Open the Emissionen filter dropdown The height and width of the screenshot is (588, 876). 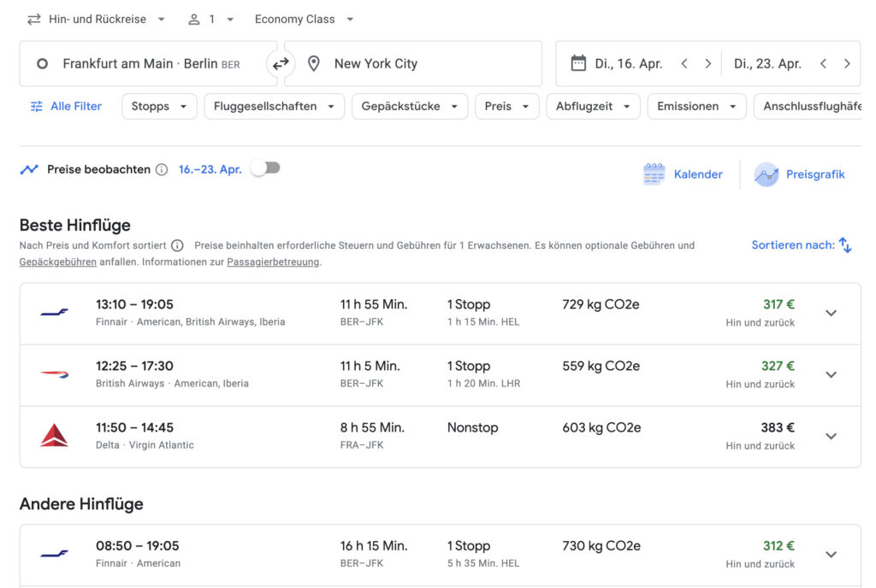point(696,106)
